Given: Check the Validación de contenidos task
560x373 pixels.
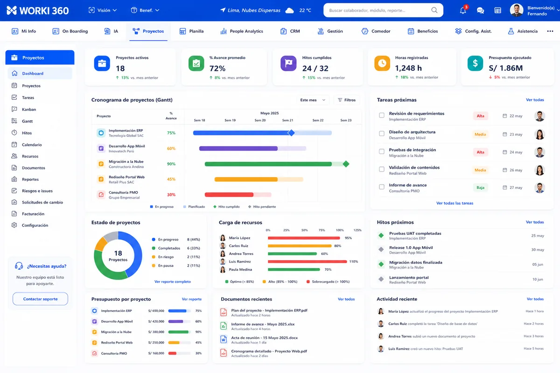Looking at the screenshot, I should click(x=382, y=169).
